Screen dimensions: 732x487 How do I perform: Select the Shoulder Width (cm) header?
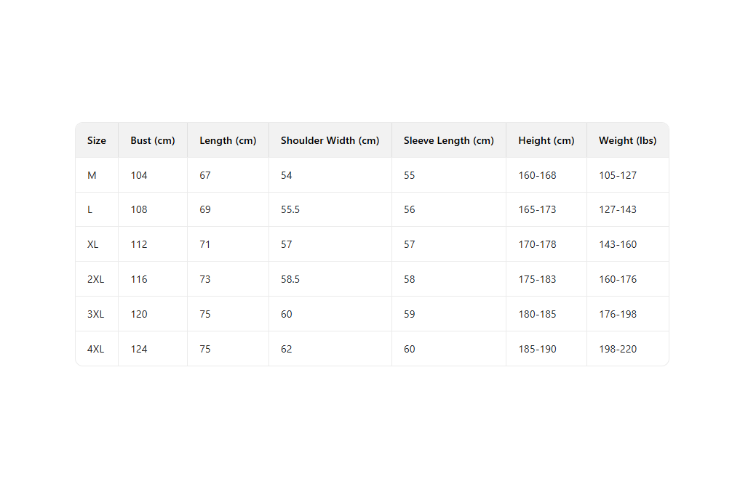(x=330, y=140)
